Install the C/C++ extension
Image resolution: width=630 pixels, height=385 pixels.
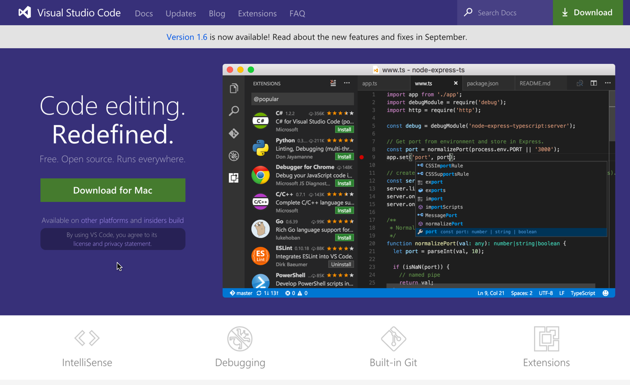coord(344,210)
